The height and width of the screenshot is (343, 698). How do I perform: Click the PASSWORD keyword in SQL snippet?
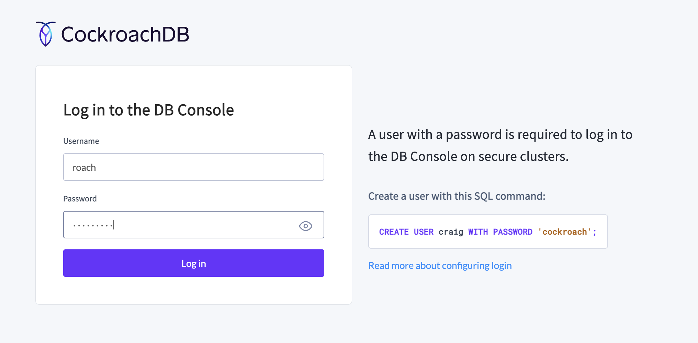pos(513,232)
